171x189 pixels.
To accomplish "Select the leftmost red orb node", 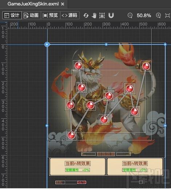I will [x=70, y=105].
